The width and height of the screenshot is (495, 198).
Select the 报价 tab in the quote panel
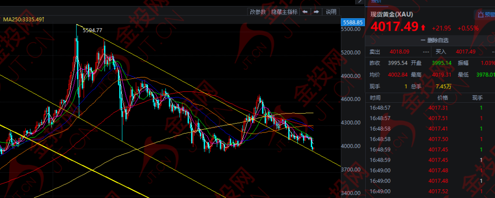click(x=376, y=1)
